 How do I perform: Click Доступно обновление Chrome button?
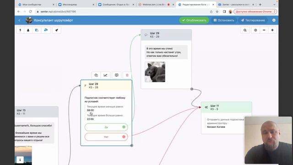(x=255, y=11)
